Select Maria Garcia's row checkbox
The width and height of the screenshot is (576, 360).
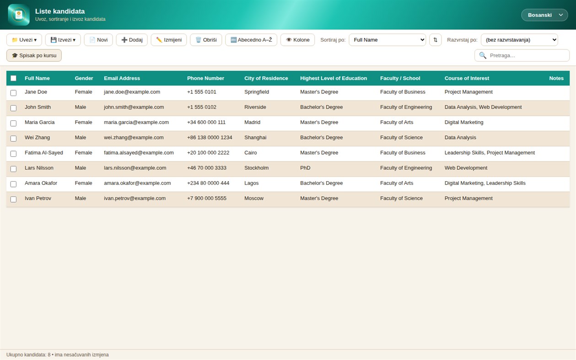[x=13, y=123]
